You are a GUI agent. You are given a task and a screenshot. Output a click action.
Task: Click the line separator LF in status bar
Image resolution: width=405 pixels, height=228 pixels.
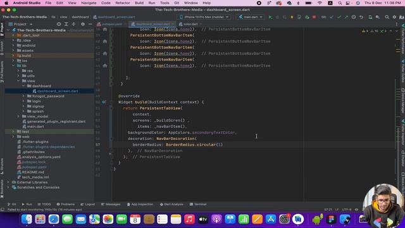[x=337, y=210]
